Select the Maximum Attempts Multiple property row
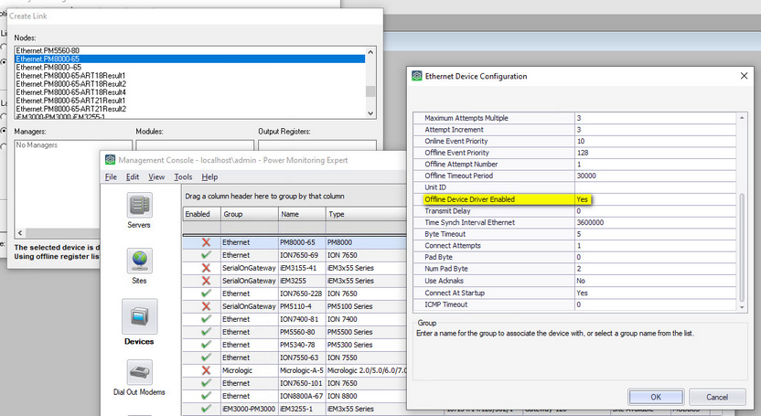 tap(574, 118)
